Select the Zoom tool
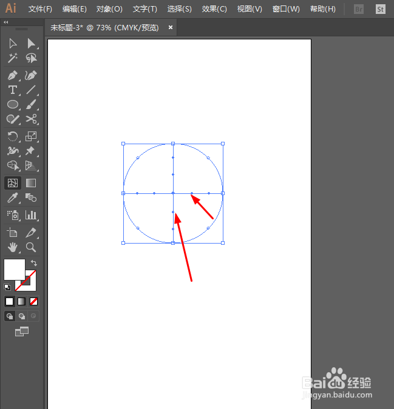The width and height of the screenshot is (394, 409). pyautogui.click(x=31, y=247)
